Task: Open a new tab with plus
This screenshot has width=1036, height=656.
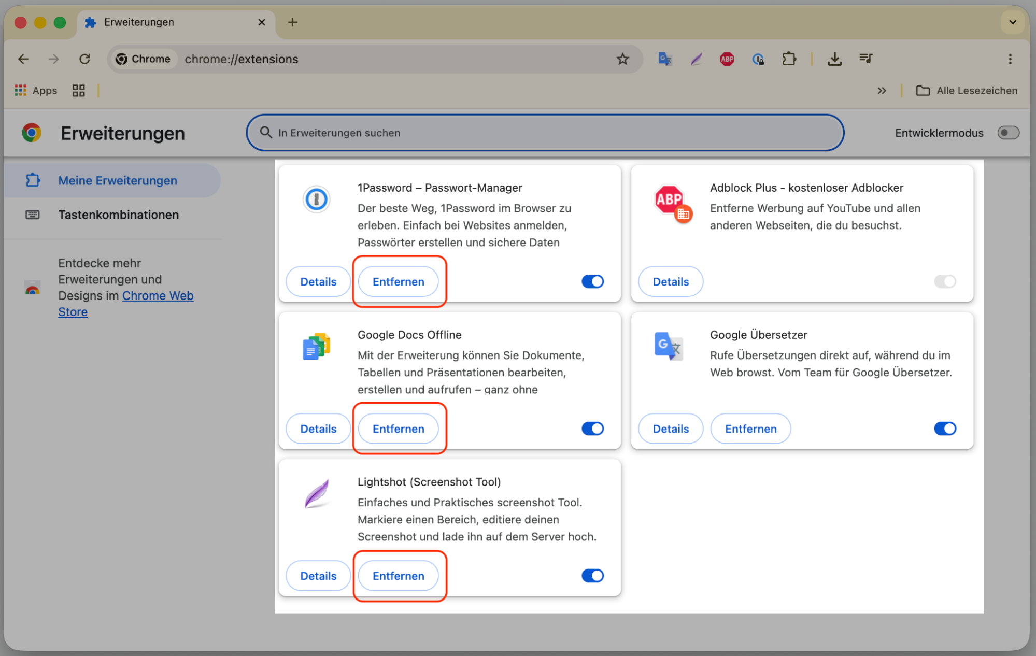Action: coord(292,22)
